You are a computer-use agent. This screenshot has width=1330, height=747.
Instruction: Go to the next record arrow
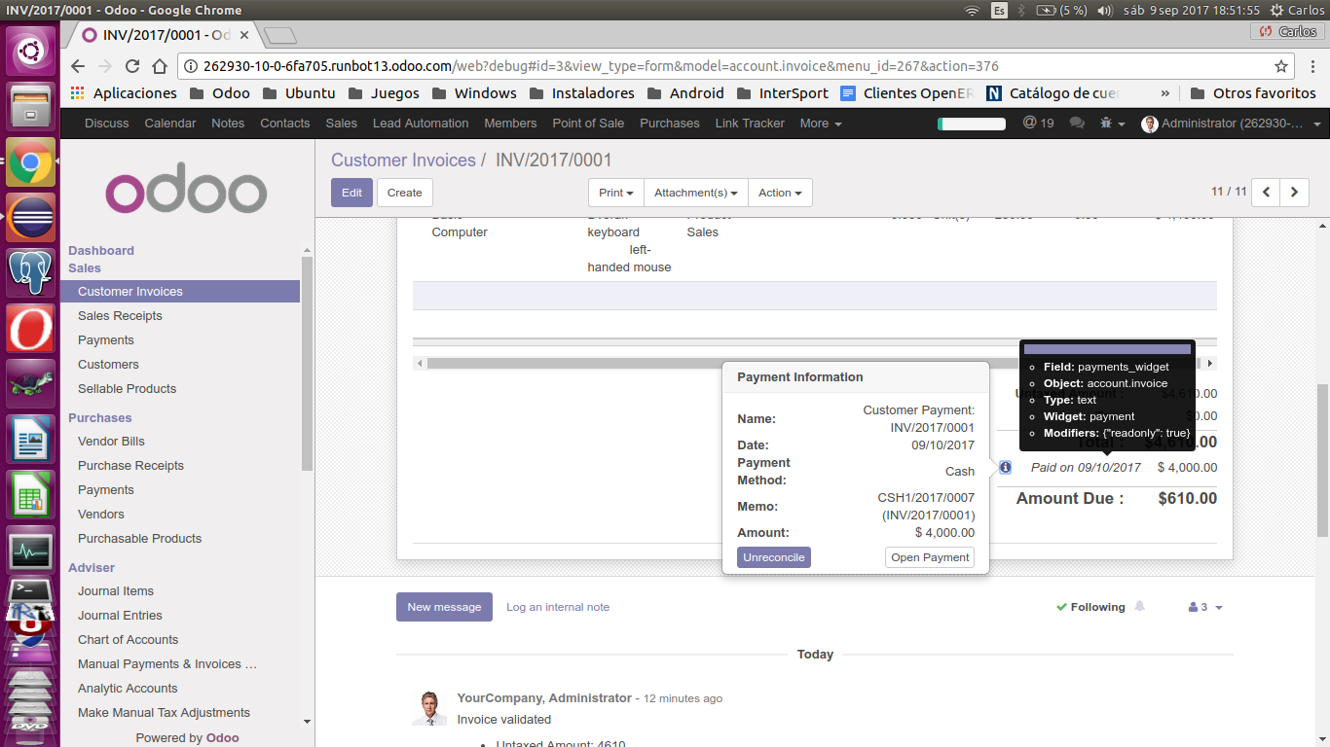[x=1294, y=192]
